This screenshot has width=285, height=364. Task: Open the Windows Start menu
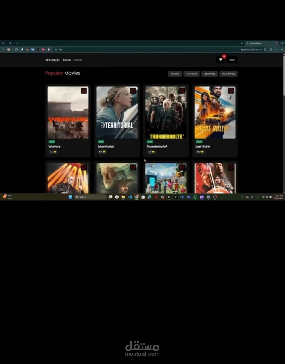click(71, 197)
